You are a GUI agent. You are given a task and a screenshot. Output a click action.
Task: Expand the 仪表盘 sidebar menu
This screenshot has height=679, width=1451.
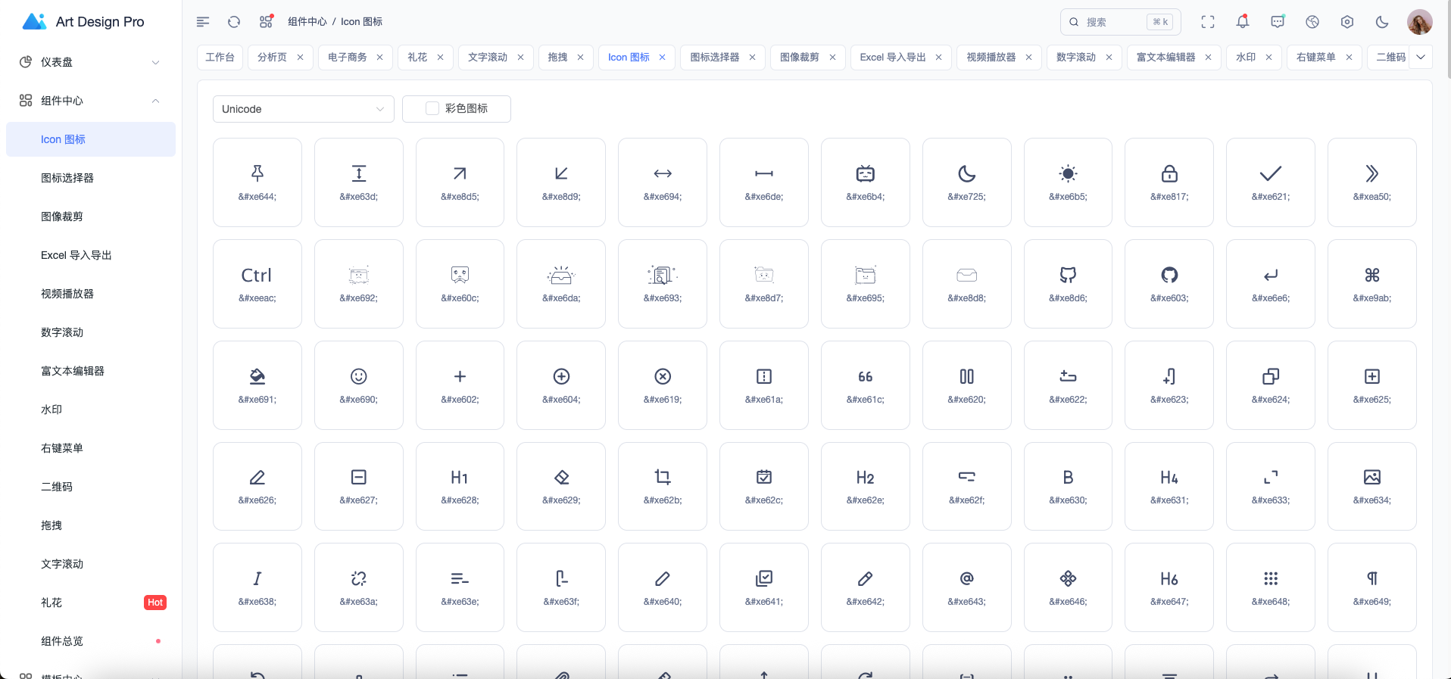click(x=91, y=62)
